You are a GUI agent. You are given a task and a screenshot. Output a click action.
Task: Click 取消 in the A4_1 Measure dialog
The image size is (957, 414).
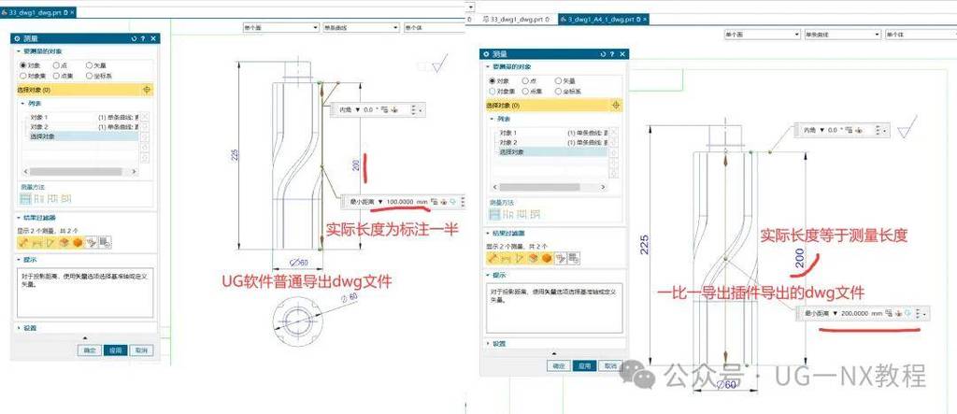click(x=610, y=365)
